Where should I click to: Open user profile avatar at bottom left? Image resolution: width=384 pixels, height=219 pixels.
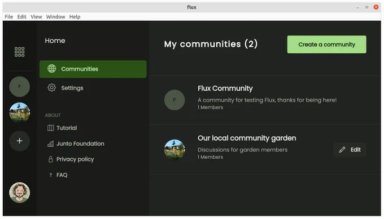tap(19, 193)
